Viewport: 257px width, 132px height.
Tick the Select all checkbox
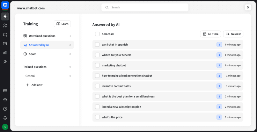point(97,34)
